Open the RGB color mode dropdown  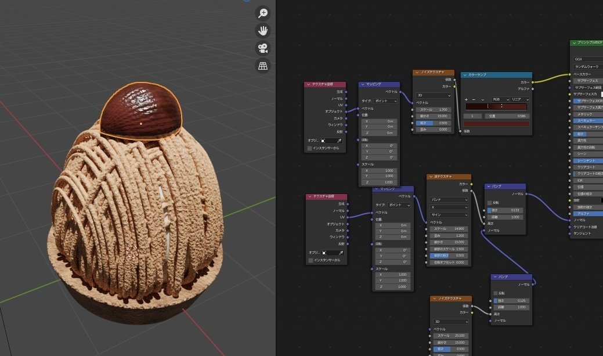point(501,100)
